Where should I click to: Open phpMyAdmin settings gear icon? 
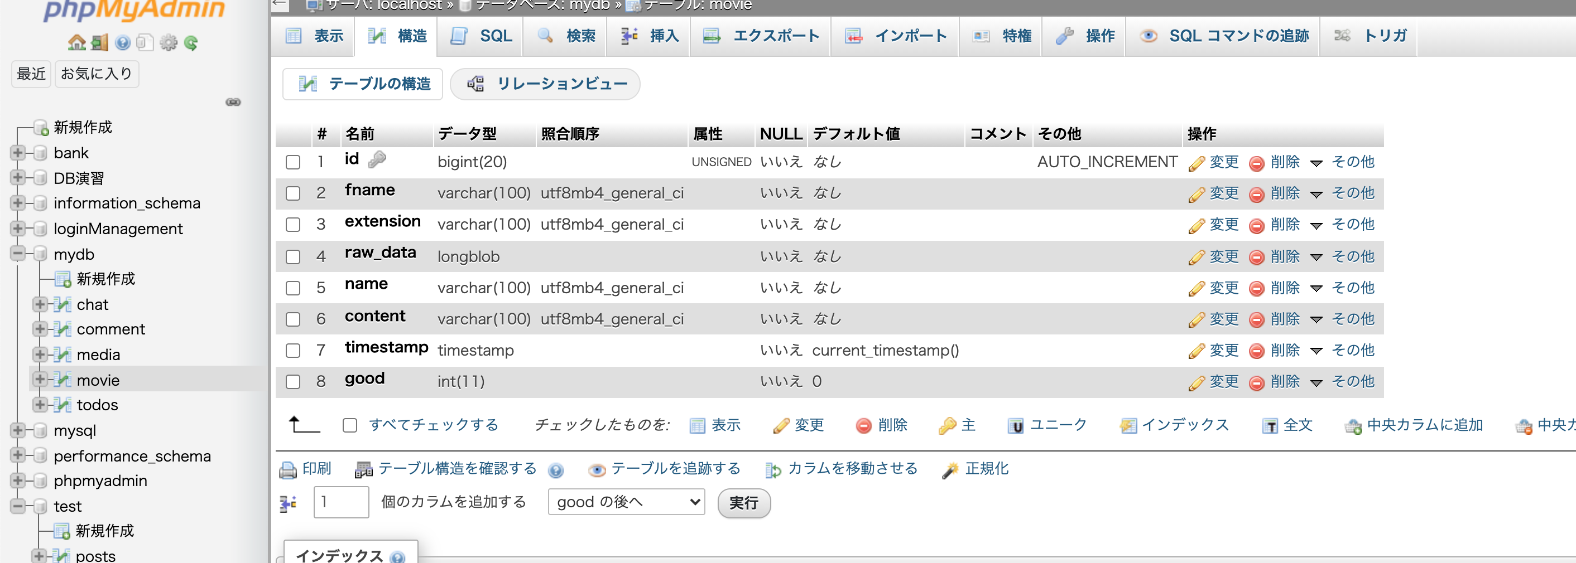pos(170,42)
